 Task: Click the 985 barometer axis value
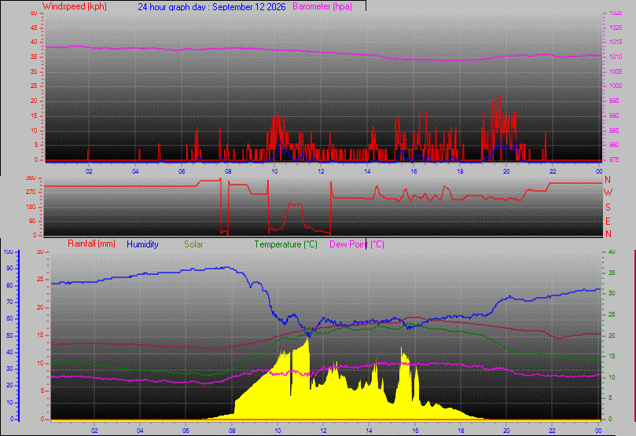pyautogui.click(x=614, y=131)
